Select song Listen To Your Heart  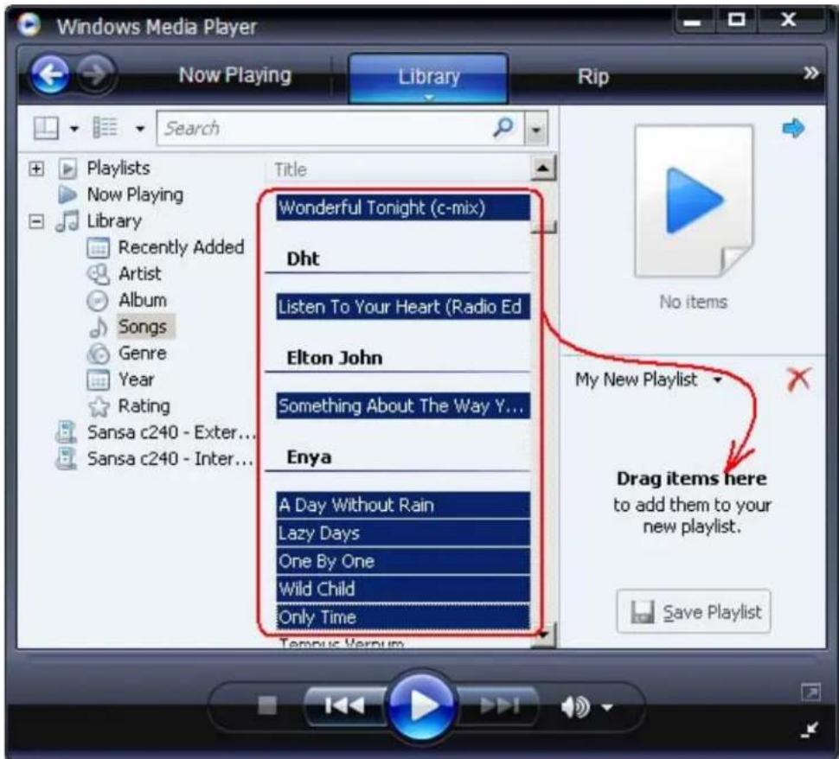(x=403, y=307)
